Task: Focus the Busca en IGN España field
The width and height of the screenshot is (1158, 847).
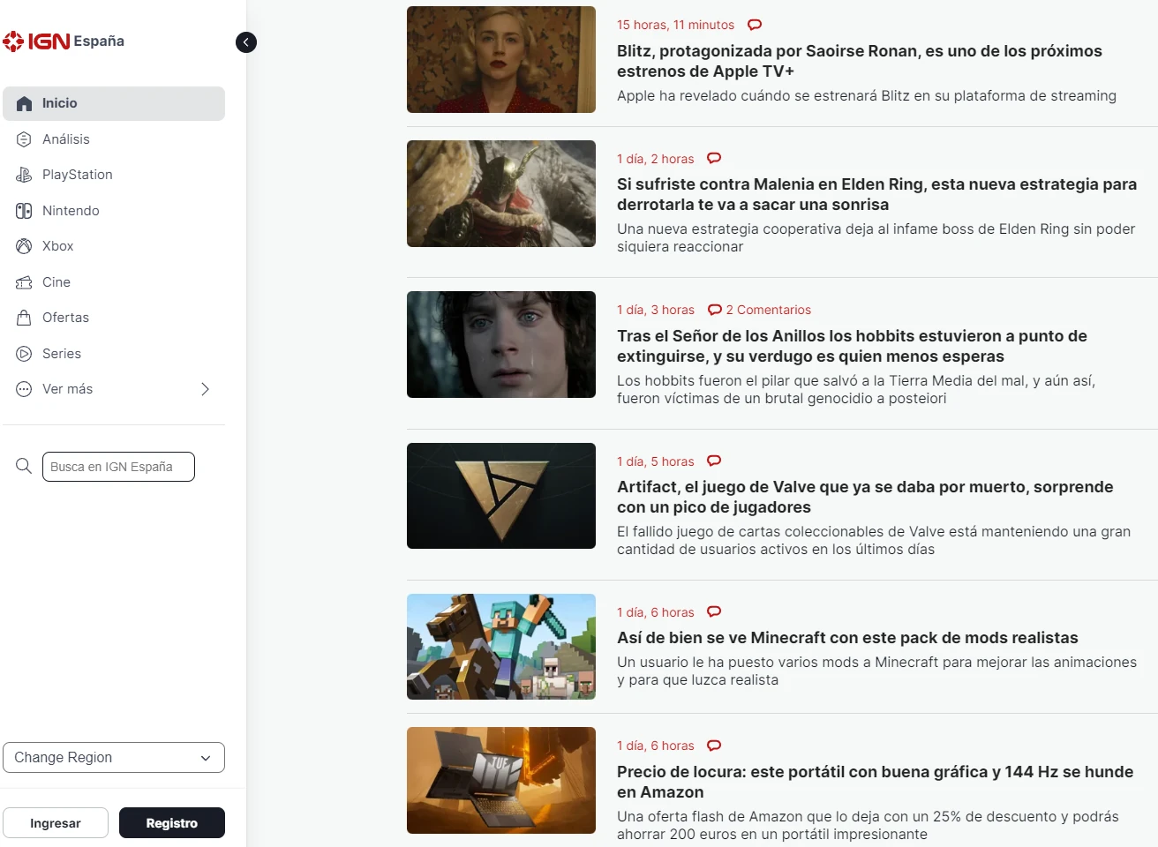Action: click(x=118, y=467)
